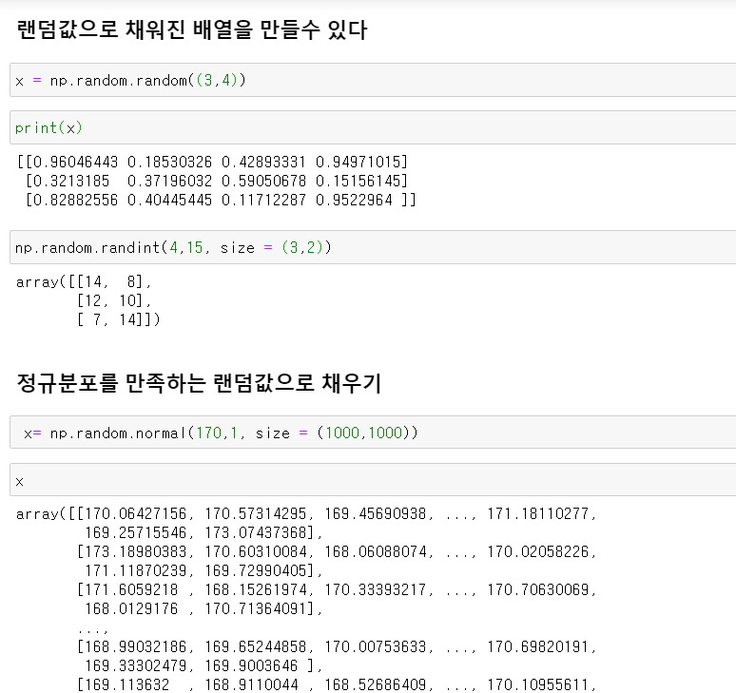This screenshot has height=693, width=736.
Task: Click output value 0.15156145
Action: click(x=358, y=181)
